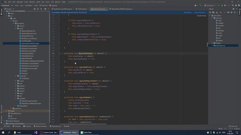
Task: Click the Build hammer icon in toolbar
Action: pyautogui.click(x=201, y=5)
